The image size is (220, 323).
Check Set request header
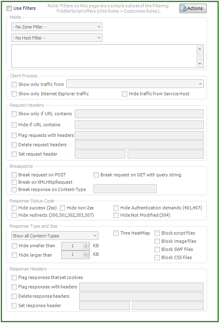click(x=14, y=154)
